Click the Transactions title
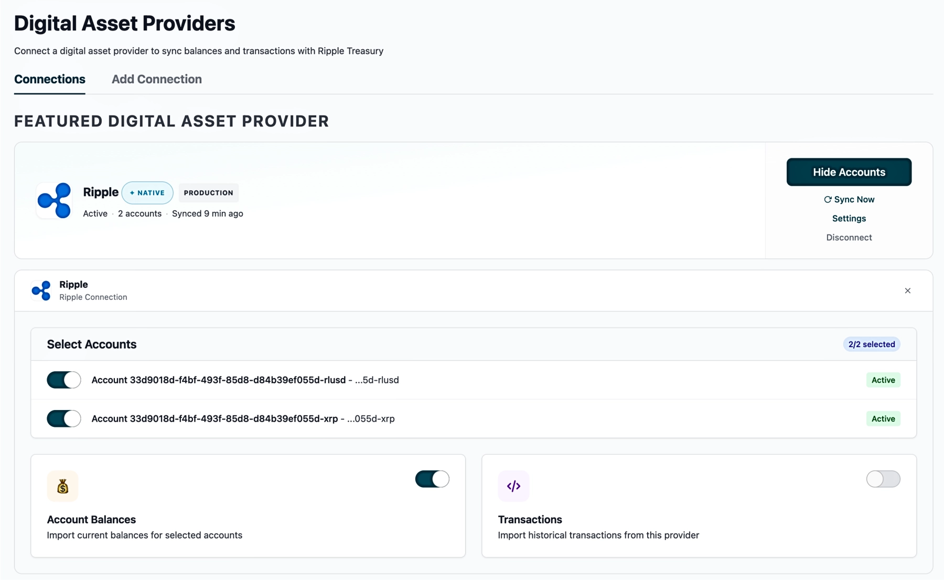Image resolution: width=944 pixels, height=580 pixels. (530, 519)
